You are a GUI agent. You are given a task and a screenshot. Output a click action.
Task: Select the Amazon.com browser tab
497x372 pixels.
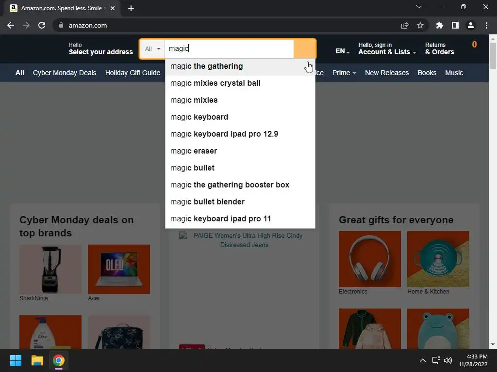tap(62, 8)
